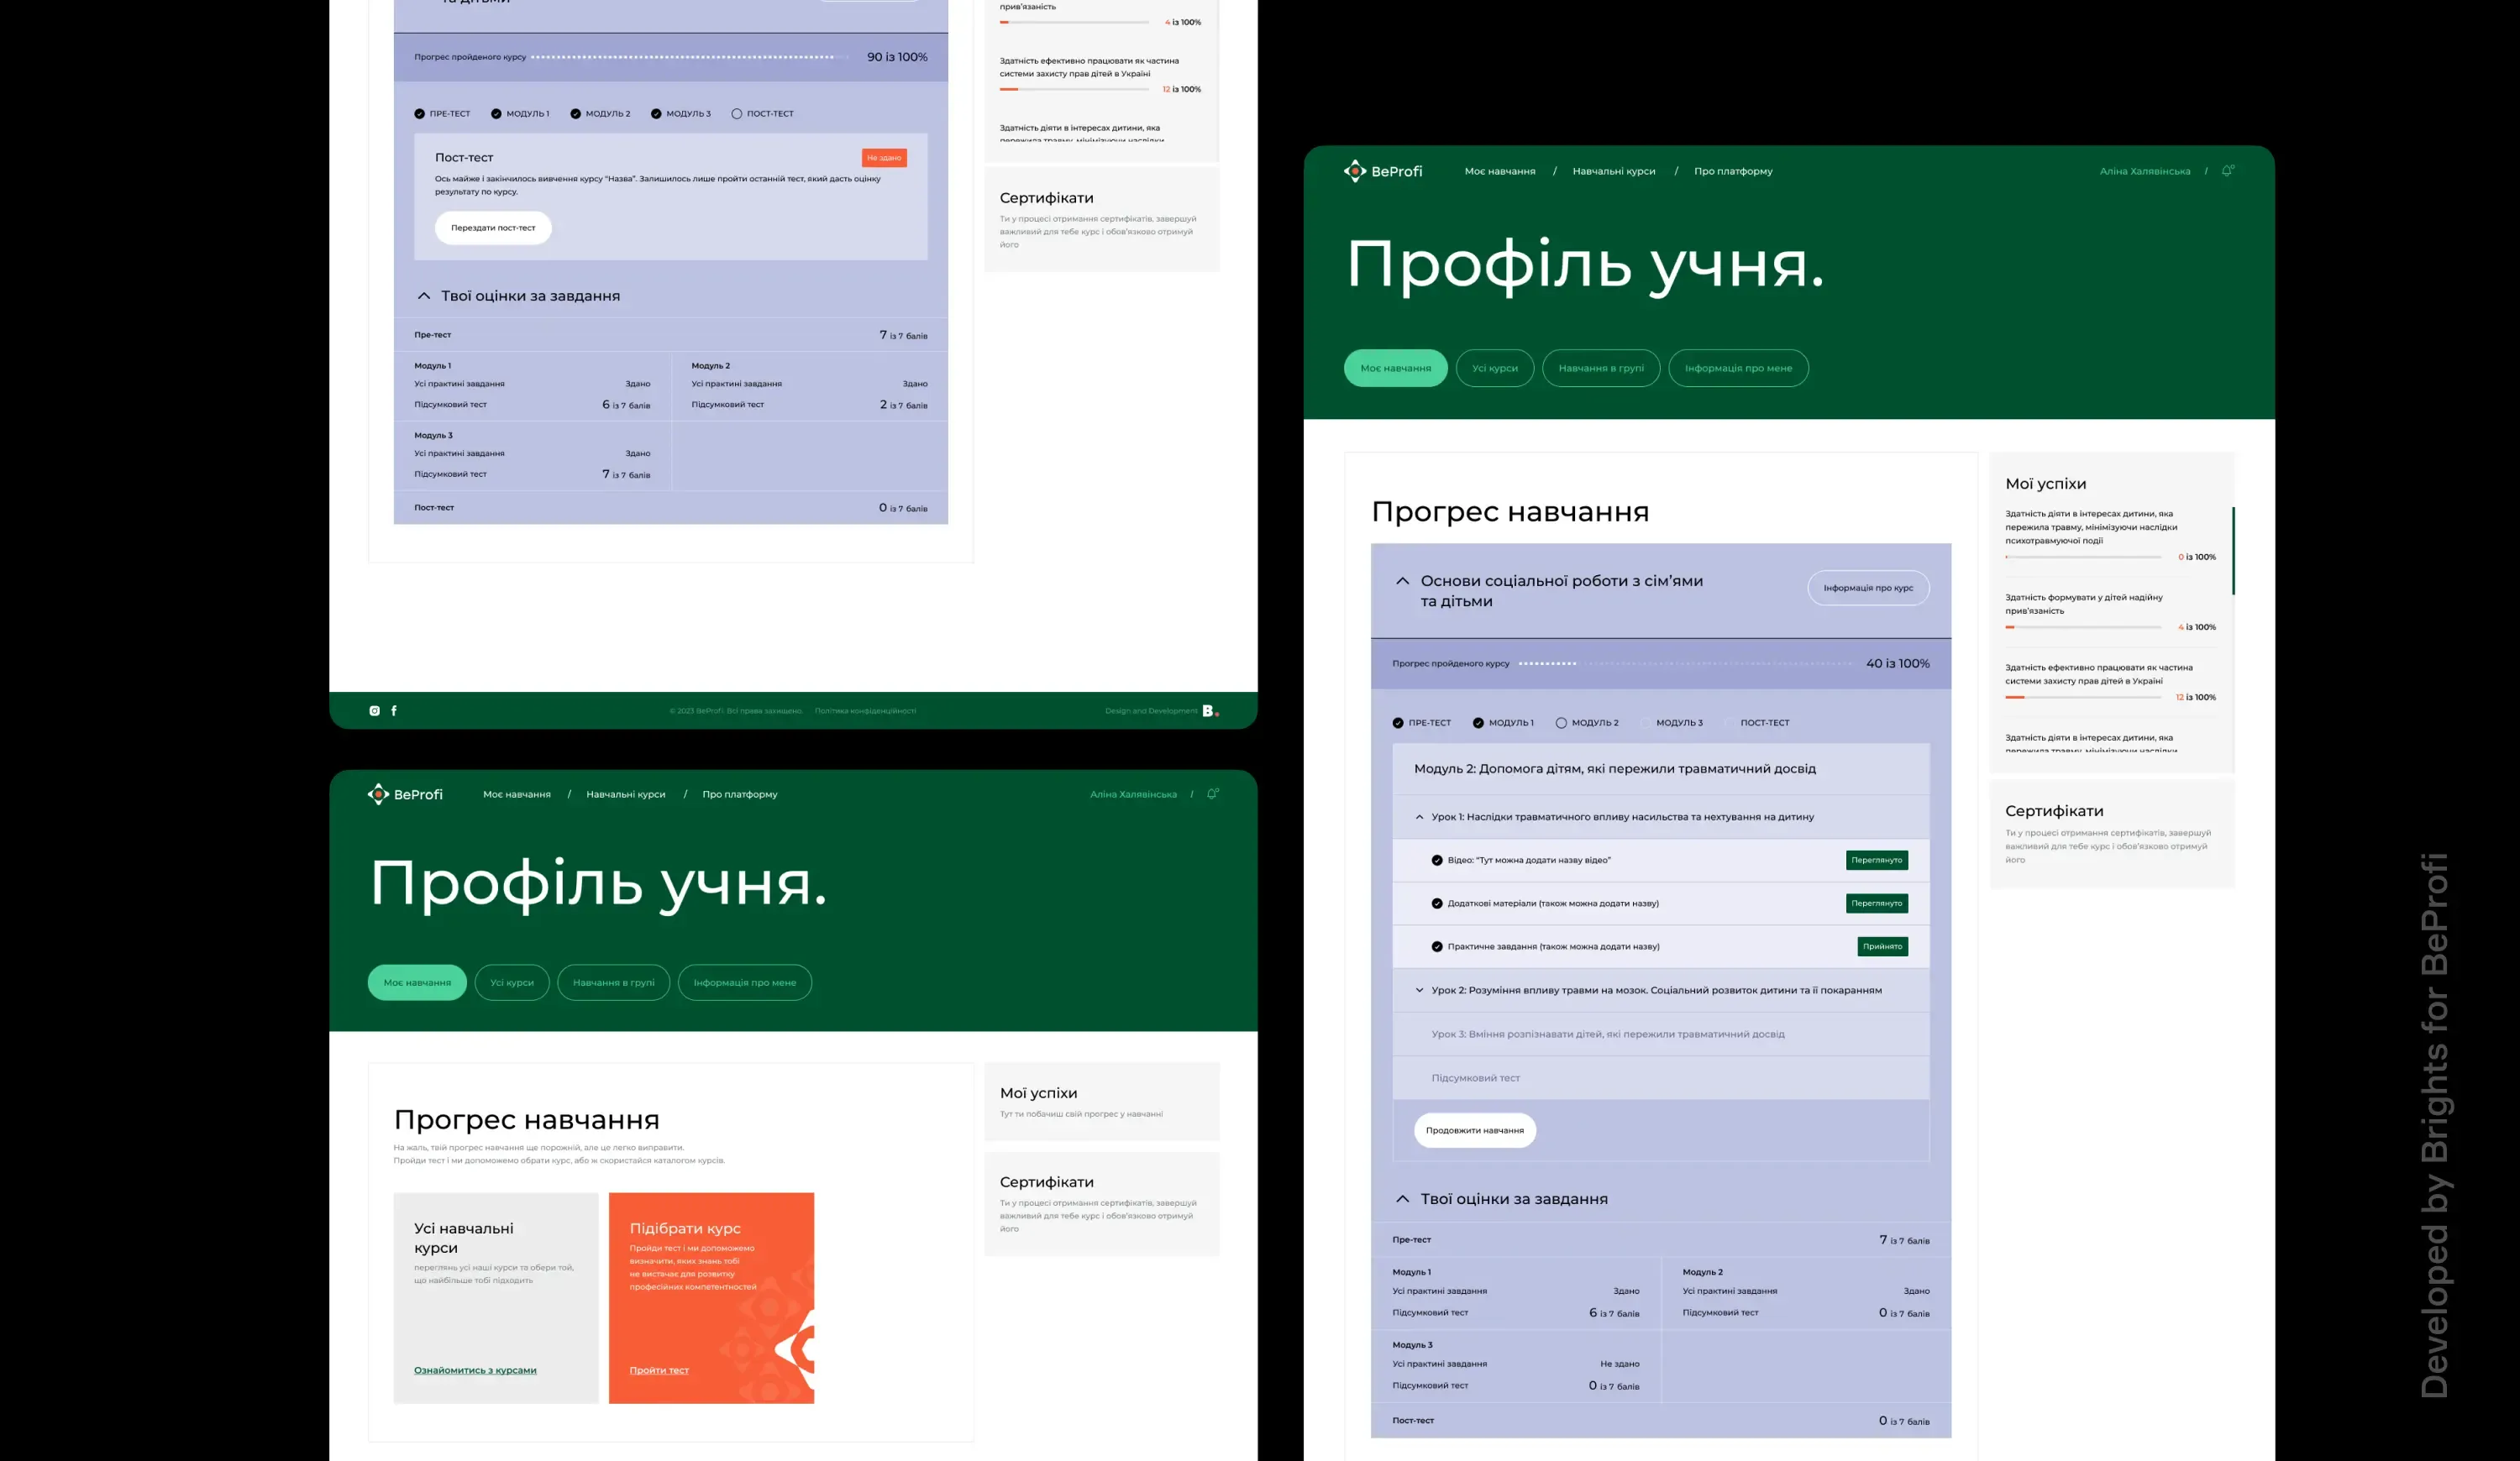2520x1461 pixels.
Task: Follow 'Пройти тест' link on the orange card
Action: [x=658, y=1370]
